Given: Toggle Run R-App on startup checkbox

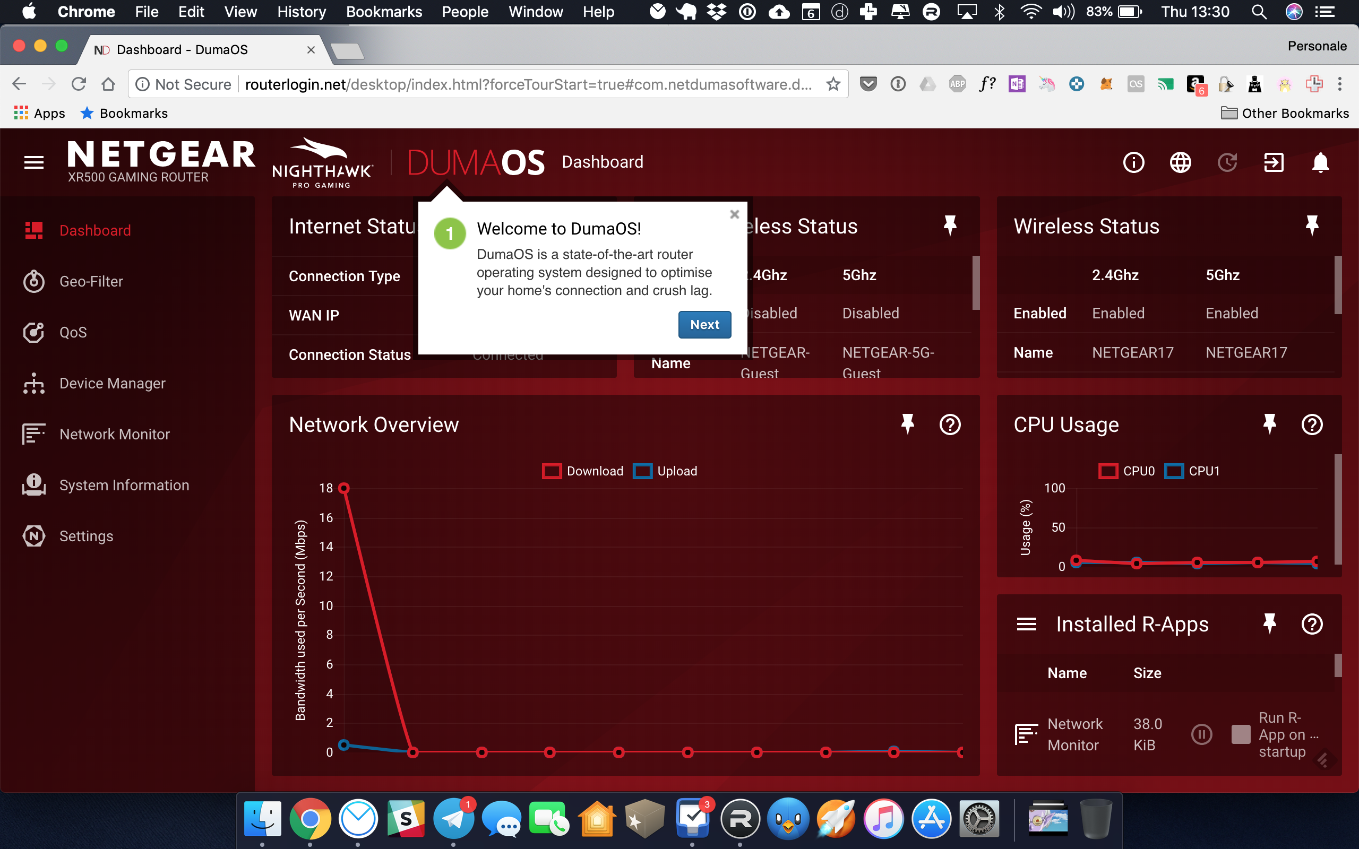Looking at the screenshot, I should point(1241,734).
